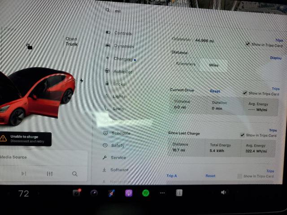Go to Service menu item

click(118, 158)
